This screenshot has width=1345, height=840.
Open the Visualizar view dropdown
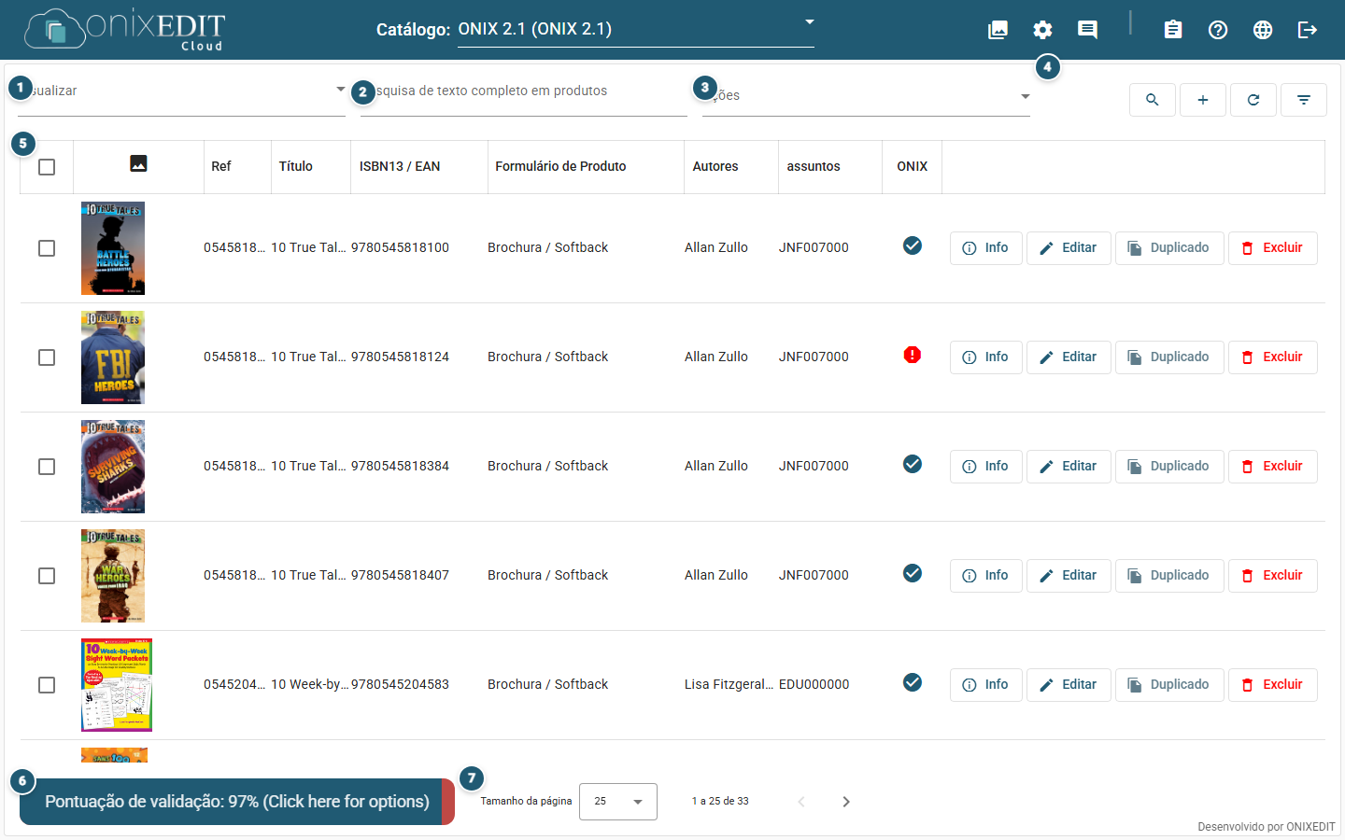181,91
